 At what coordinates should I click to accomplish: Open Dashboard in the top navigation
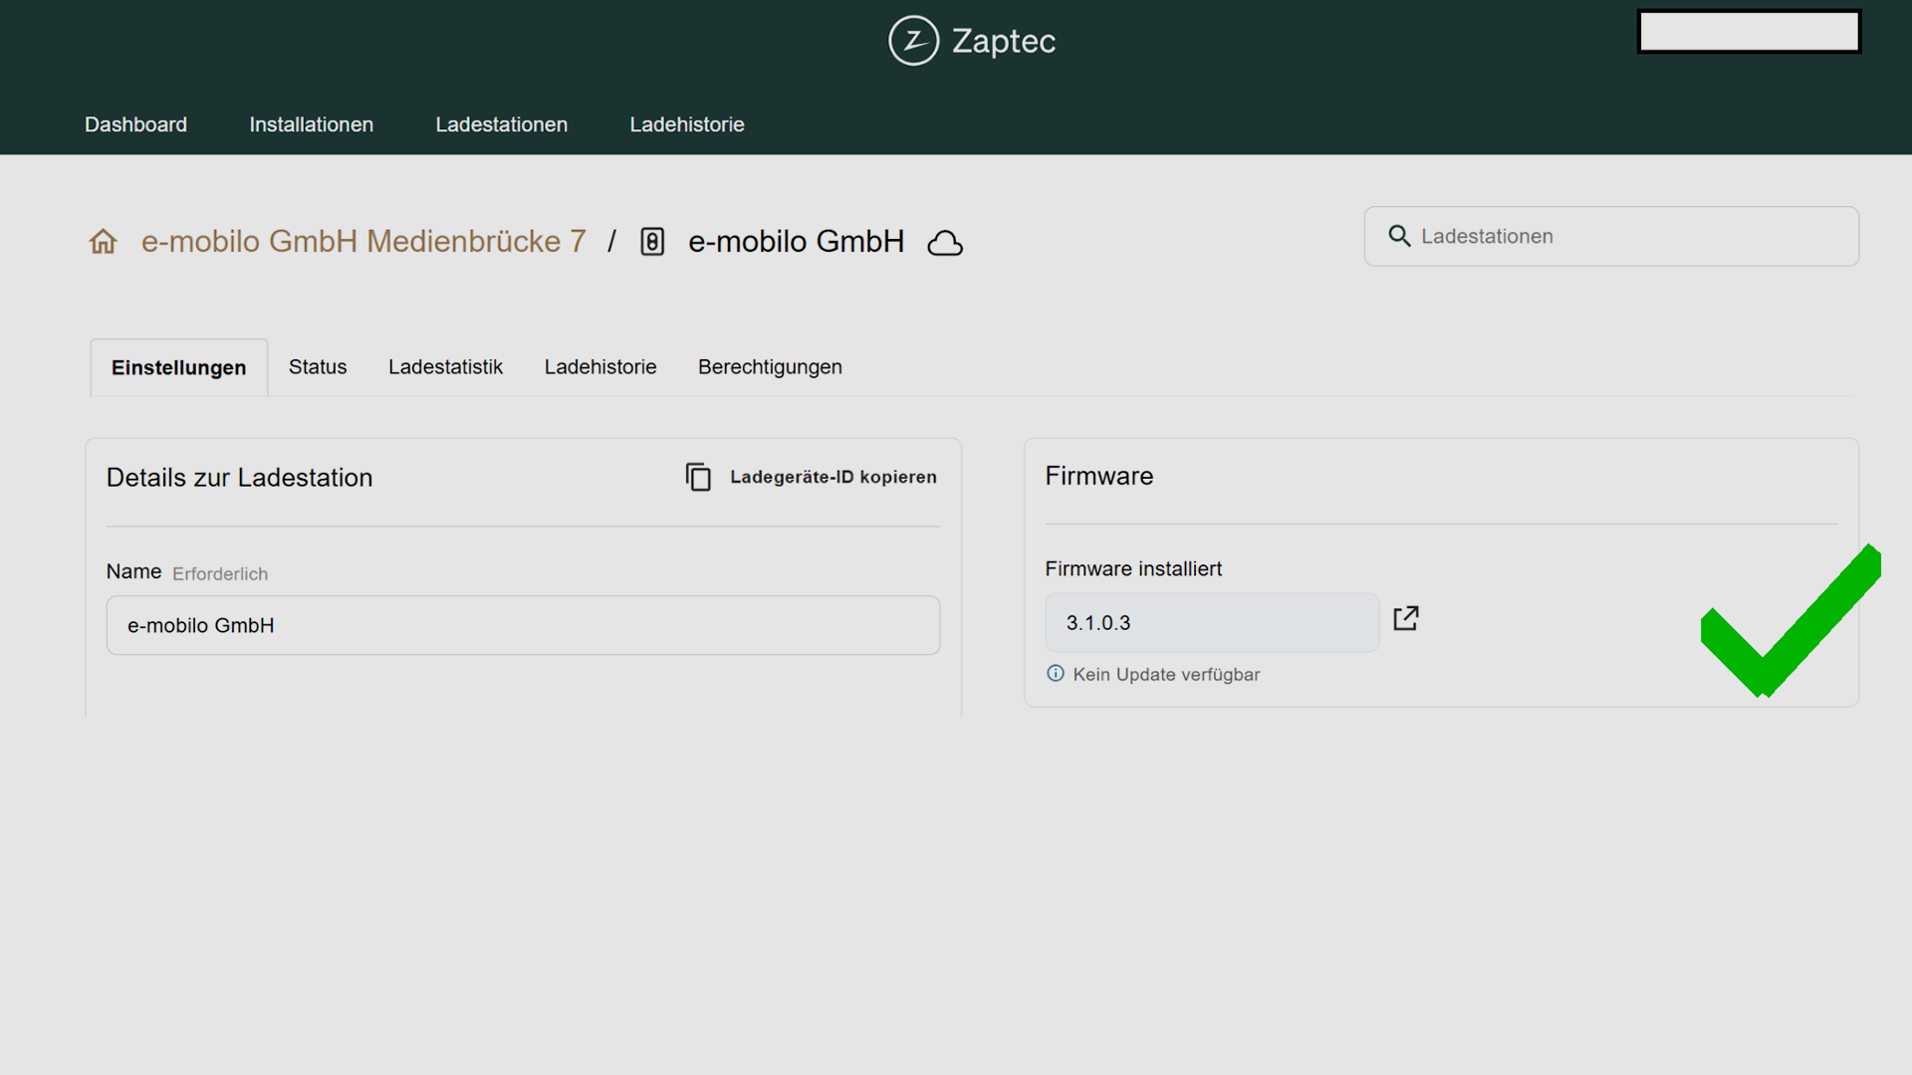(x=135, y=124)
